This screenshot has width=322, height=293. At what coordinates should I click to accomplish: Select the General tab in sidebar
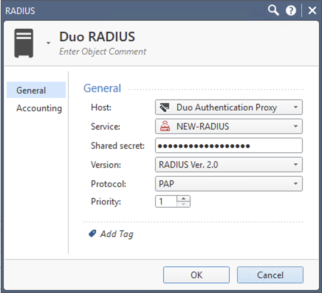[31, 90]
